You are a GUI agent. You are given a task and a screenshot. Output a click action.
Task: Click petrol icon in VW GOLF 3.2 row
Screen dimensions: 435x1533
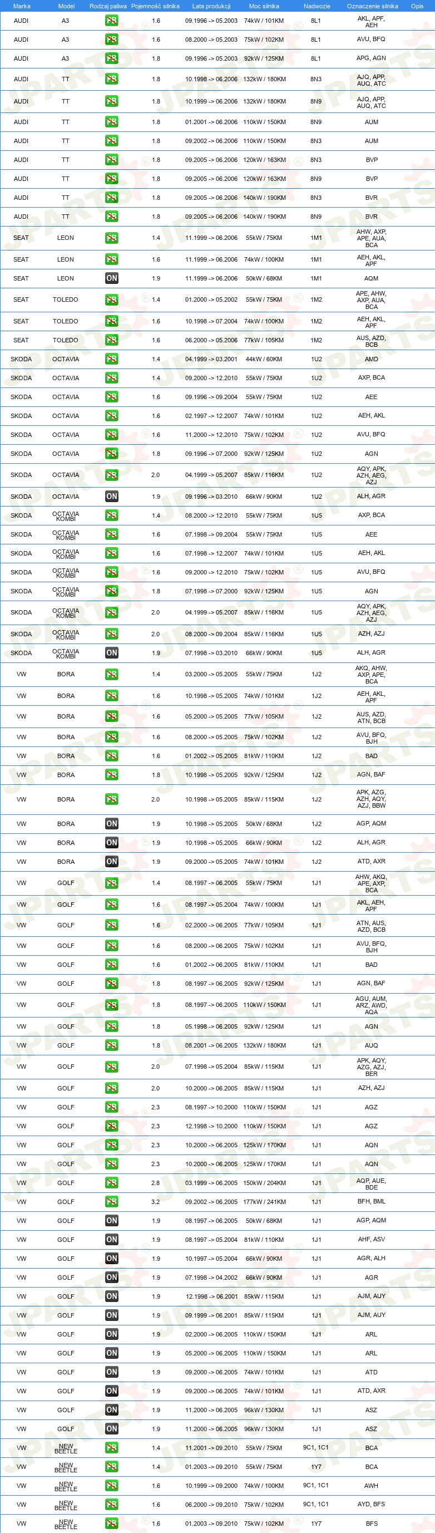(x=111, y=1202)
